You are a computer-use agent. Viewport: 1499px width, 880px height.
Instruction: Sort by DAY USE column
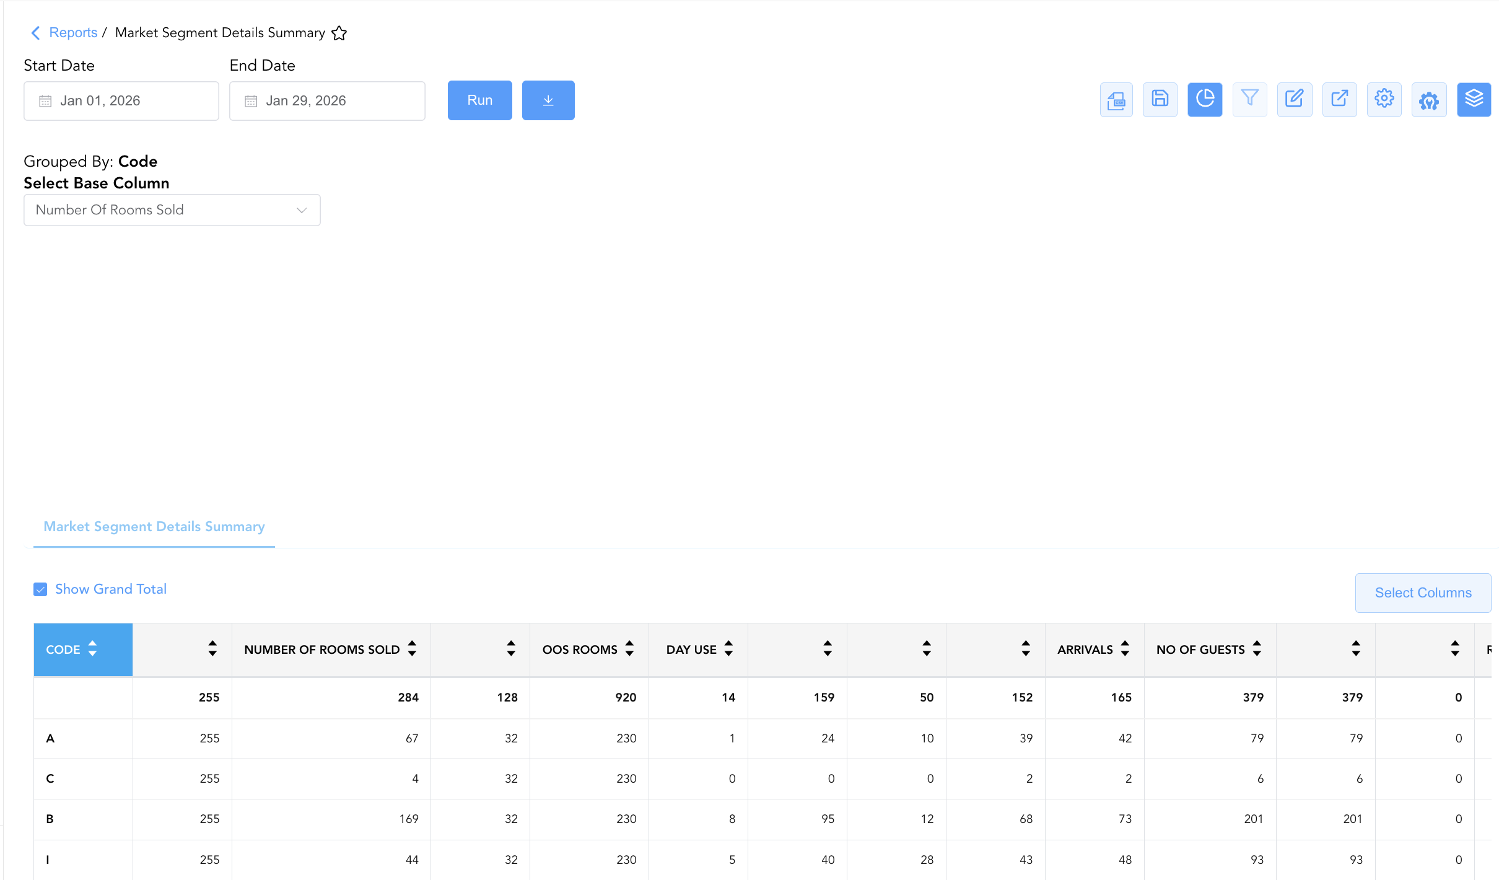pyautogui.click(x=728, y=649)
